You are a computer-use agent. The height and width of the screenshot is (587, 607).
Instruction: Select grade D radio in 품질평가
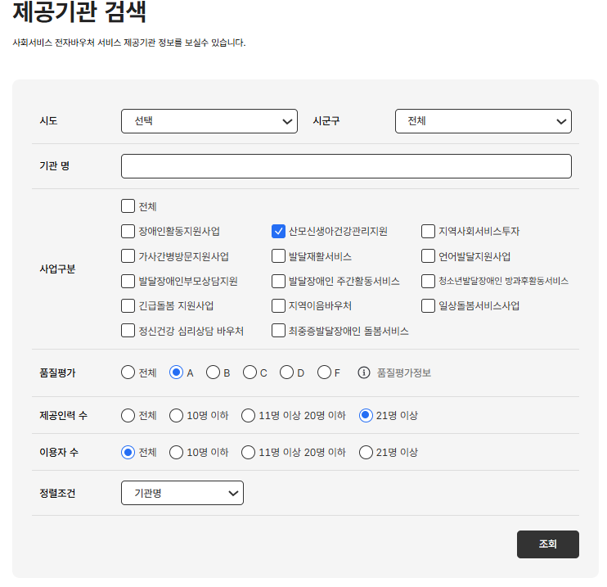coord(286,373)
